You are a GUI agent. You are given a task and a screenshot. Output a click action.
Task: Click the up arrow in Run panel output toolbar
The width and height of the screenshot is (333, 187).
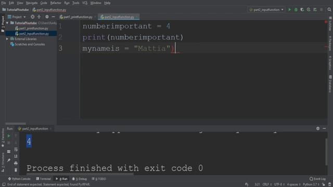click(16, 136)
